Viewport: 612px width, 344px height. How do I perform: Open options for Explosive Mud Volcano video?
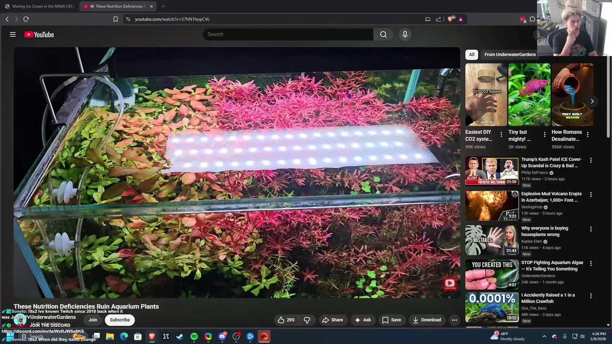[x=590, y=195]
